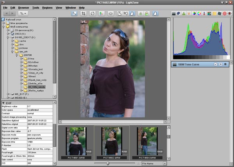Viewport: 234px width, 167px height.
Task: Select the 23white_ellie folder
Action: (35, 83)
